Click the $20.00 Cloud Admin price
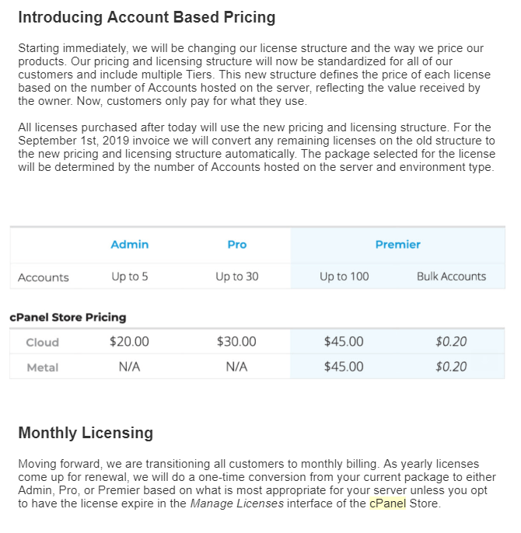This screenshot has width=521, height=533. click(x=129, y=342)
